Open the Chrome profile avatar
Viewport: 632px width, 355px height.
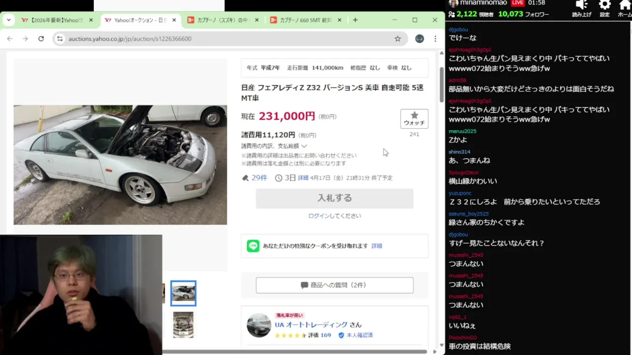(419, 38)
